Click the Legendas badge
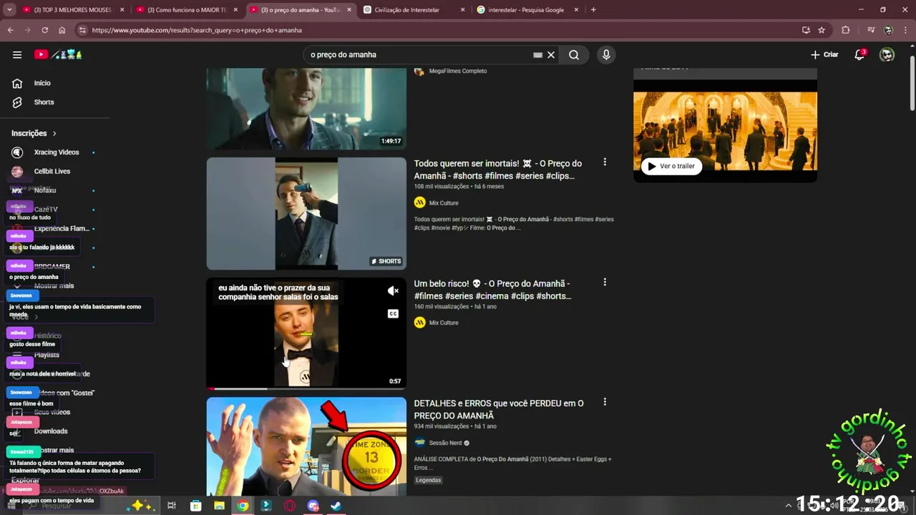 click(428, 480)
